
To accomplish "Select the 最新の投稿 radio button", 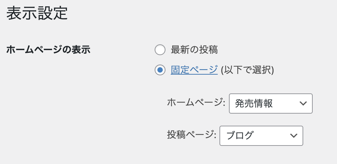I will 160,50.
